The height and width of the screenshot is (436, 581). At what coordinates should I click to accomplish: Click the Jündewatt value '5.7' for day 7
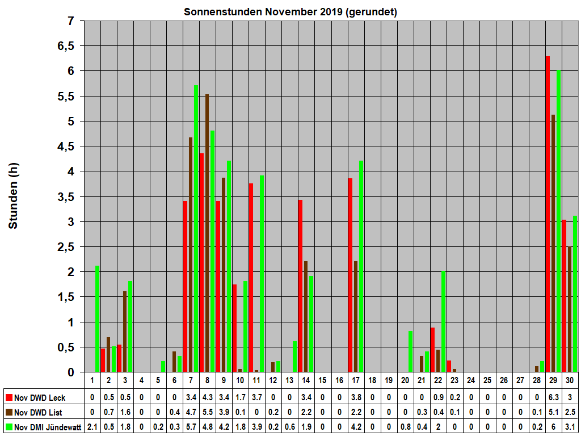pos(191,427)
